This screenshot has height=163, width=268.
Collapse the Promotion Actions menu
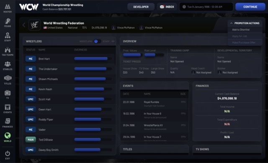pos(245,23)
